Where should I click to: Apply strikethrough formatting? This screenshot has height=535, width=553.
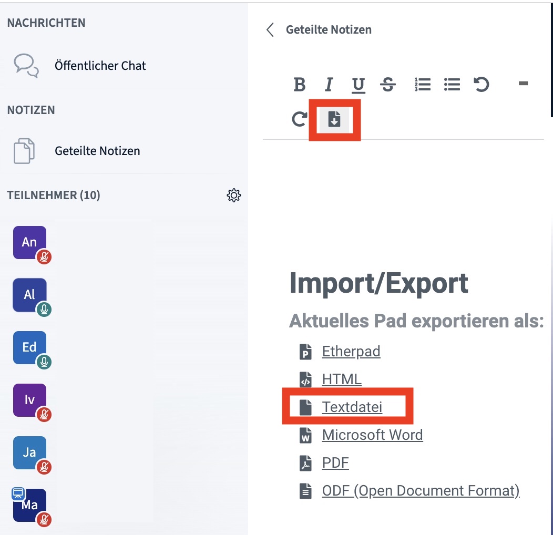tap(388, 85)
